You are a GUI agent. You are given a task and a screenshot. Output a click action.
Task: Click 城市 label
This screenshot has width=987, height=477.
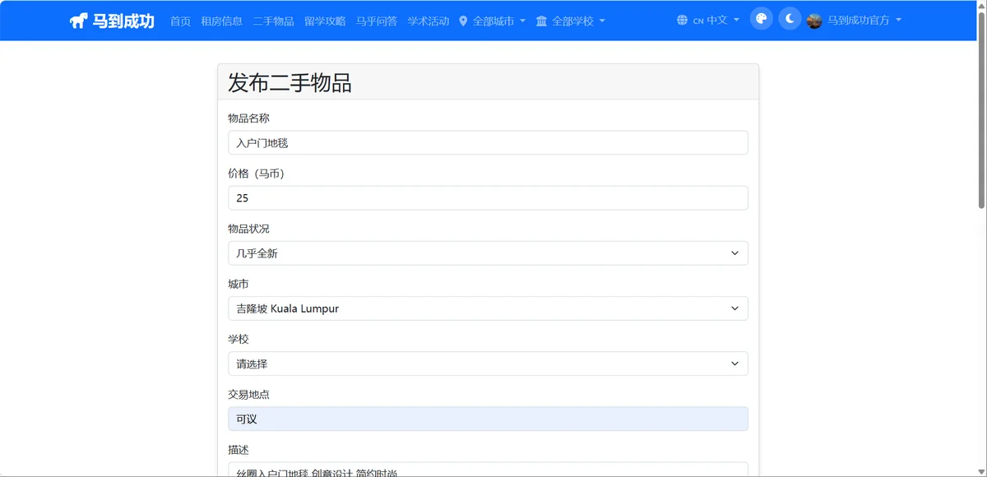click(239, 284)
